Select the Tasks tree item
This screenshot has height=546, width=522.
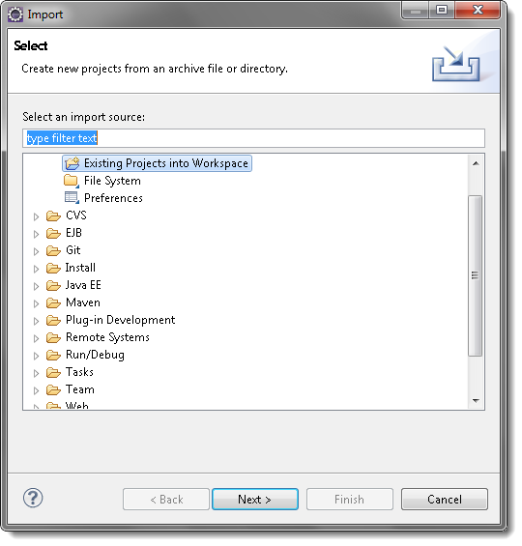pyautogui.click(x=79, y=373)
